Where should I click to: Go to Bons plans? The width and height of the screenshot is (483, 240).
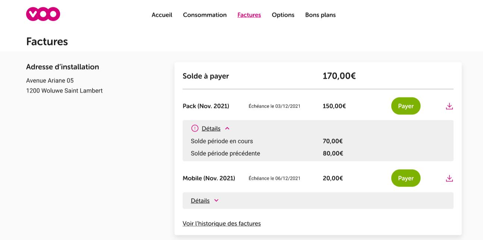pyautogui.click(x=320, y=15)
